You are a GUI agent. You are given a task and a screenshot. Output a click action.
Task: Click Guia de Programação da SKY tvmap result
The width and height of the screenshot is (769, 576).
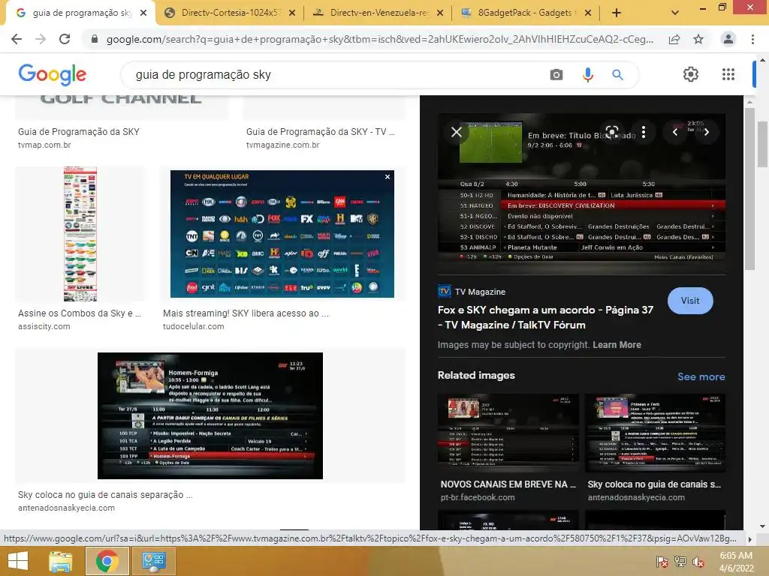[78, 132]
